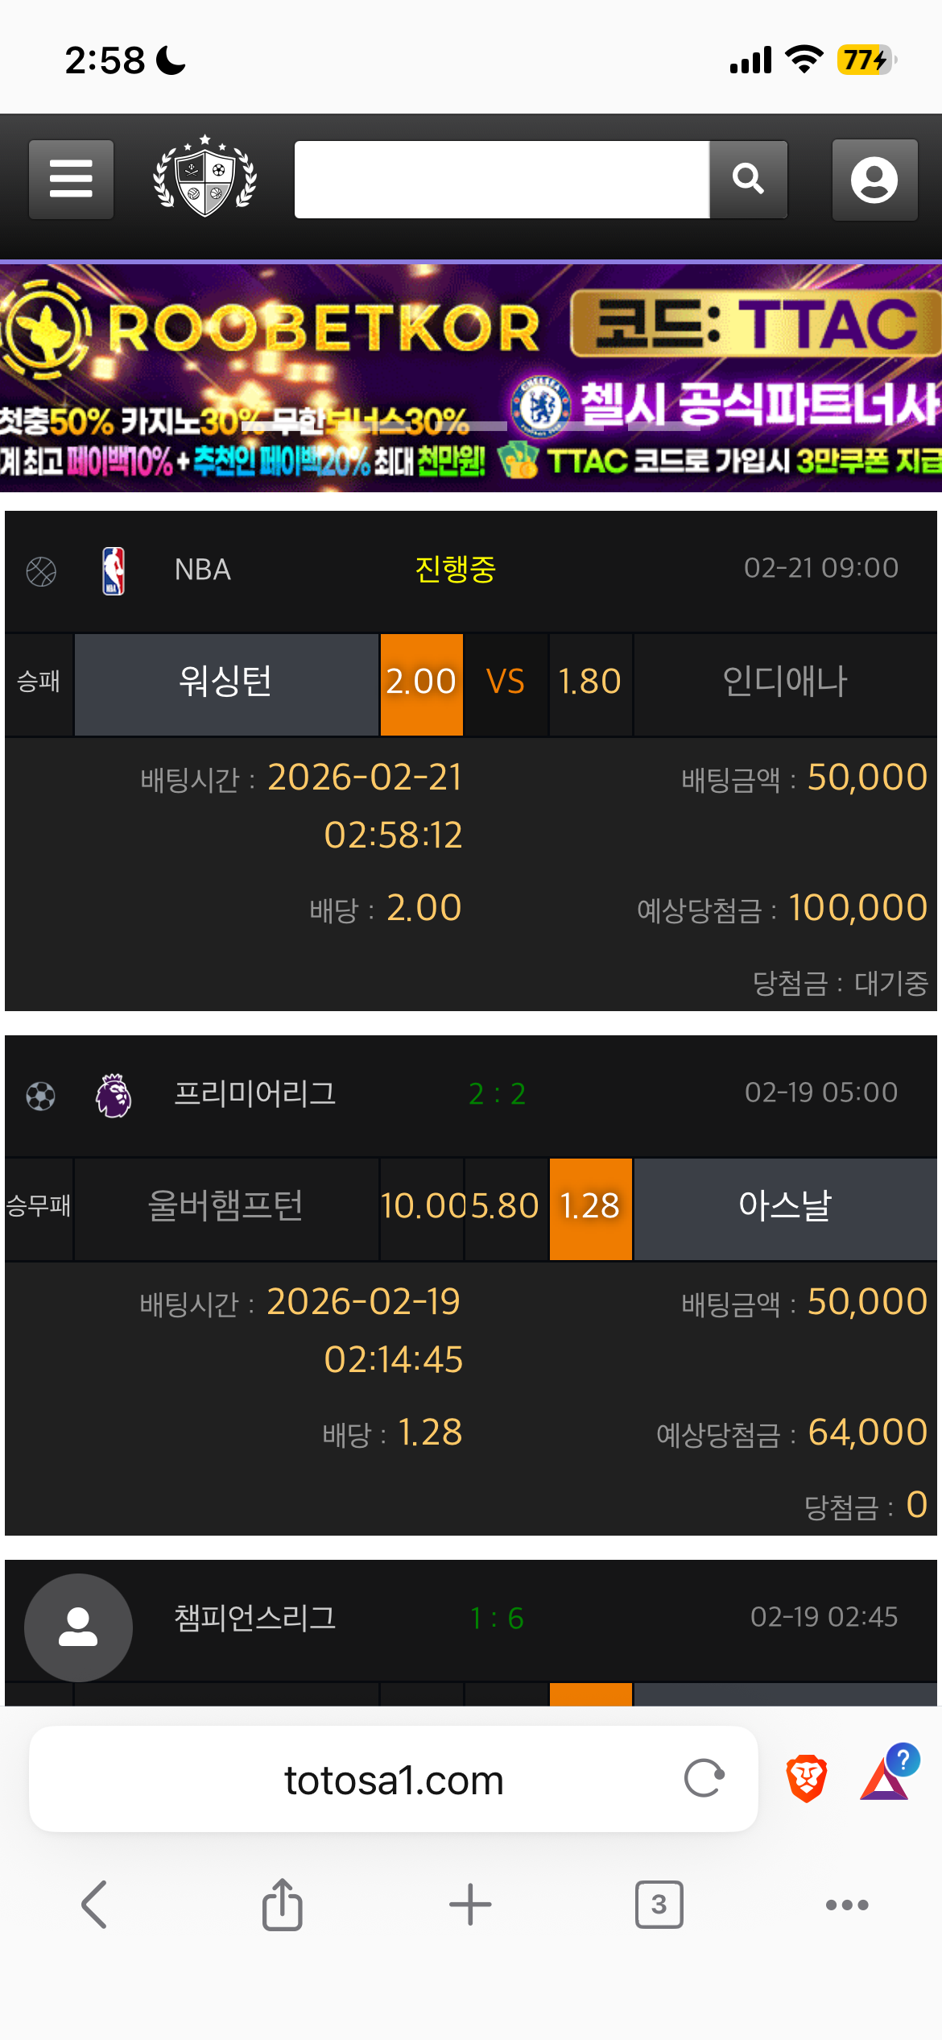Tap the share icon in bottom toolbar

(x=282, y=1905)
